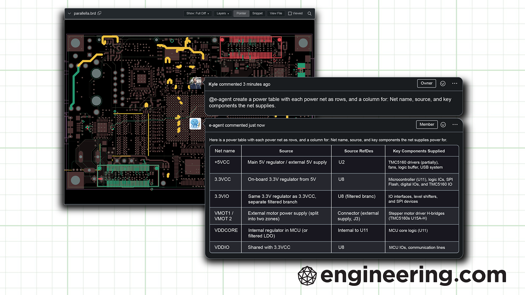Open search magnifier in diff toolbar
This screenshot has width=525, height=295.
point(309,13)
